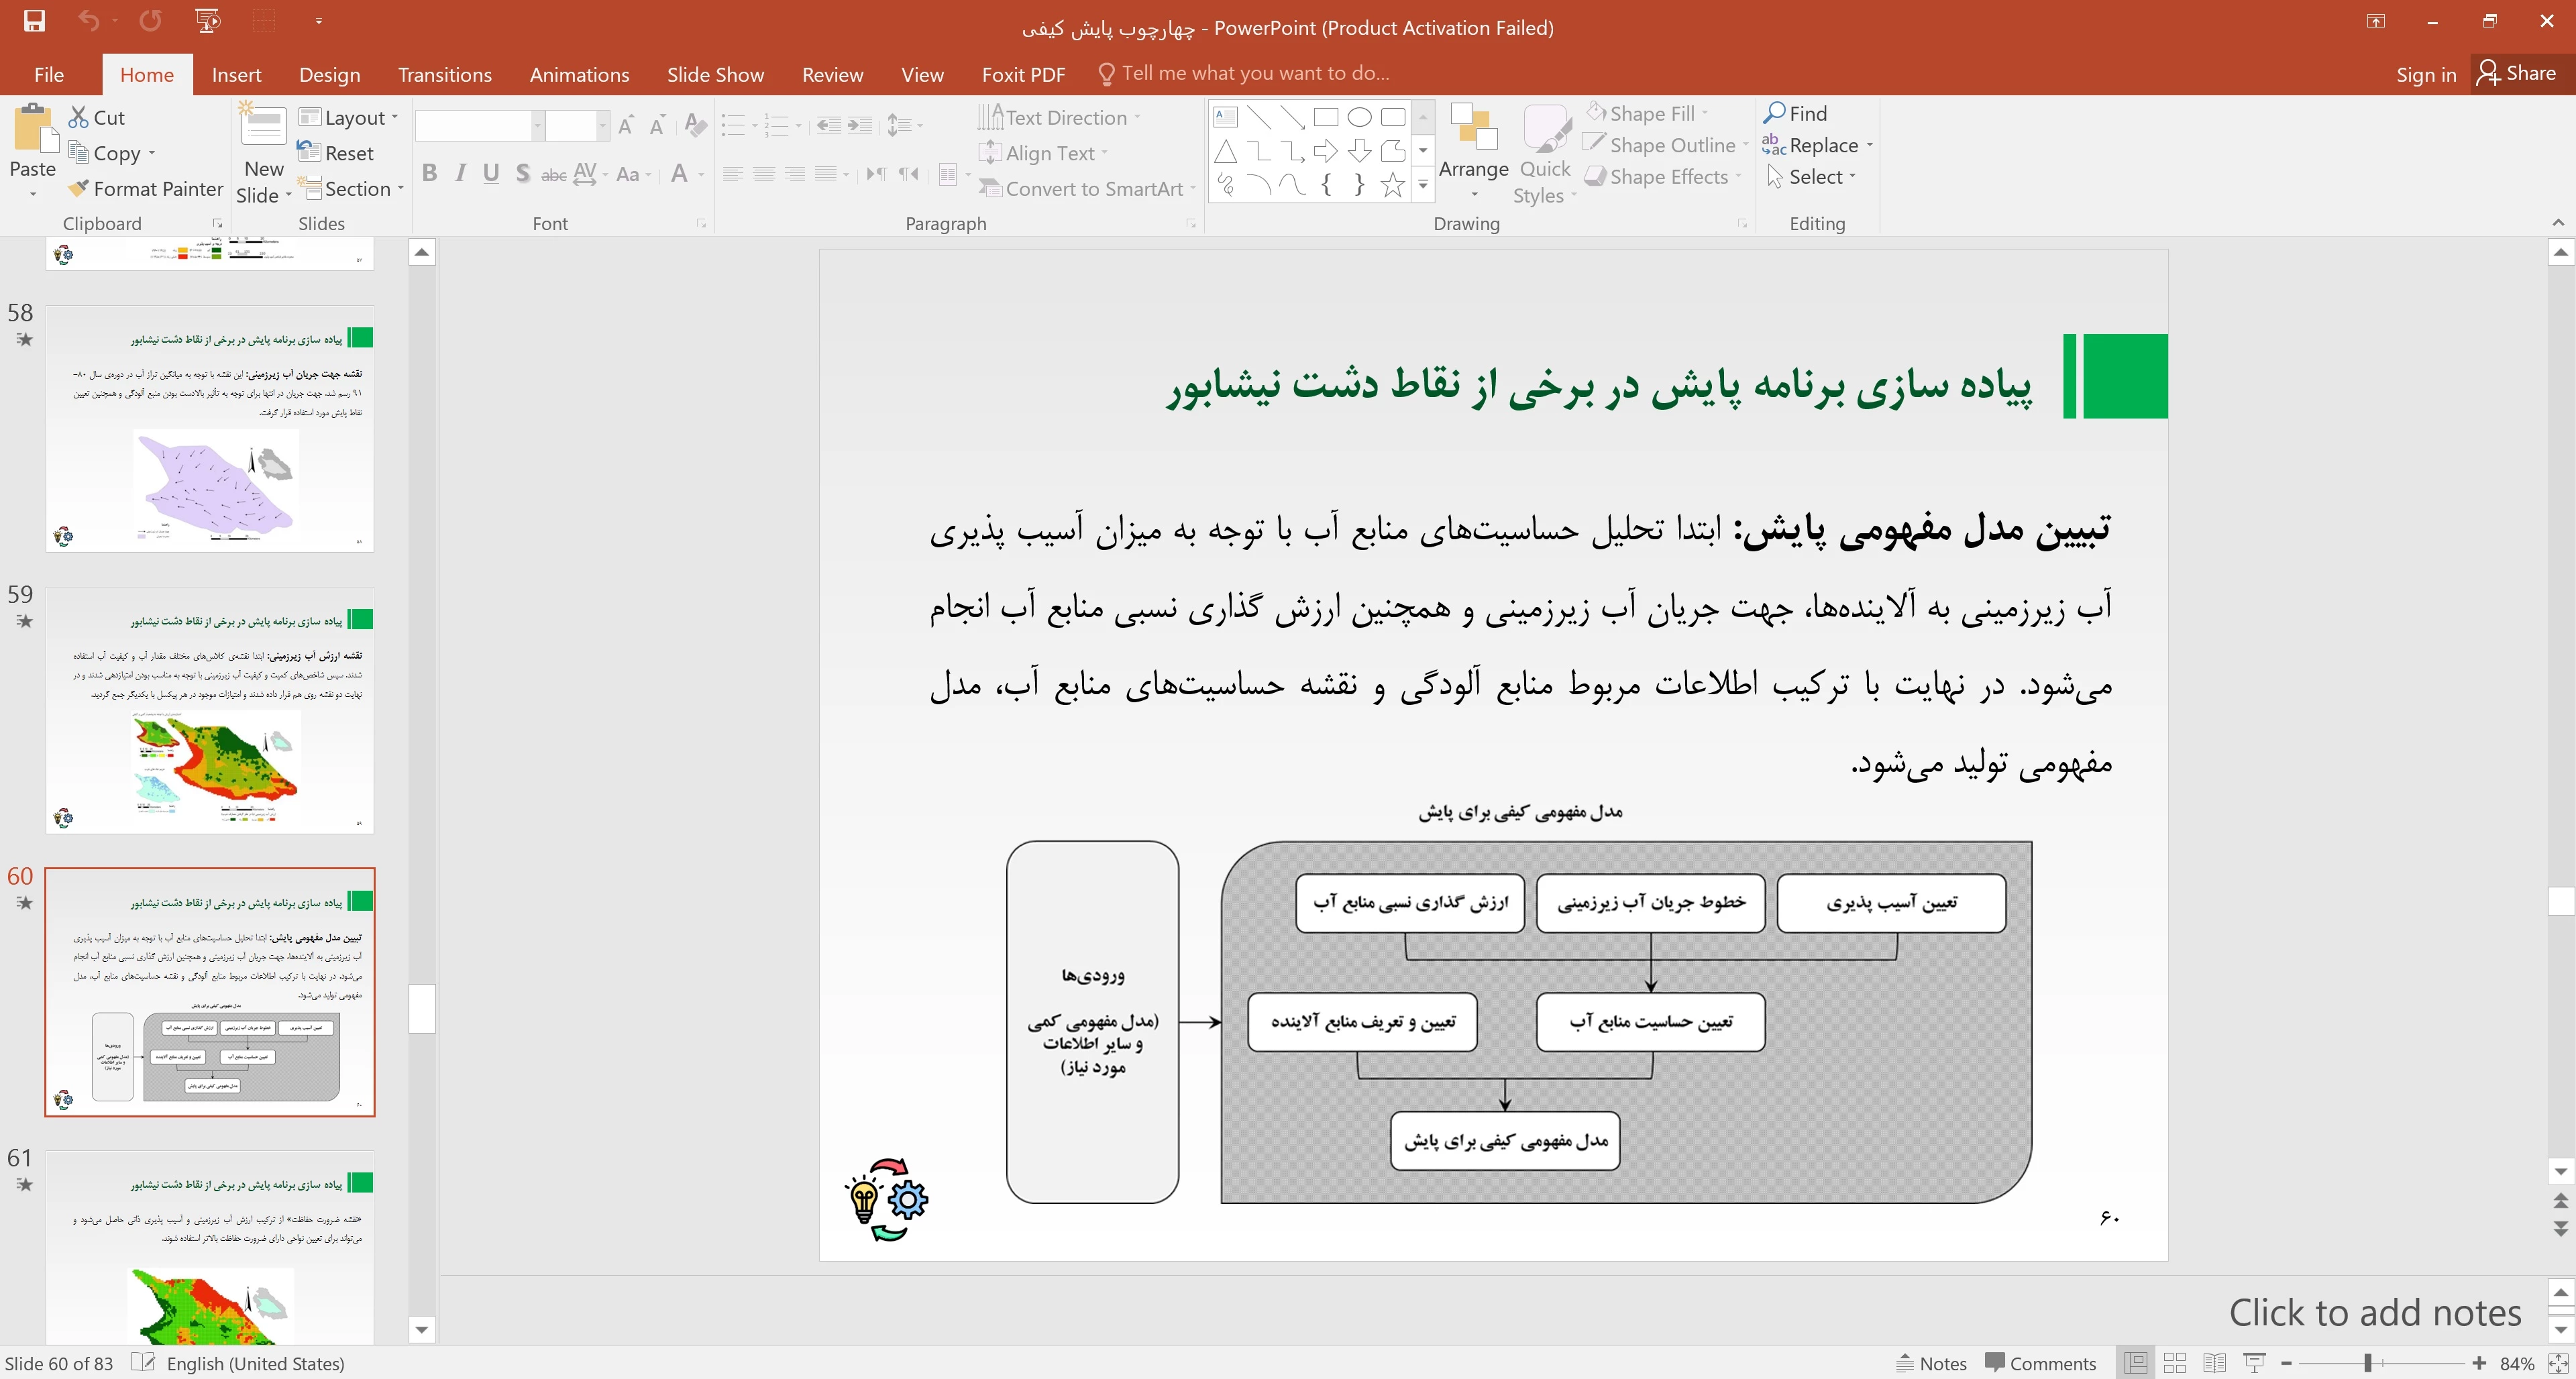
Task: Align text left in Paragraph group
Action: tap(733, 174)
